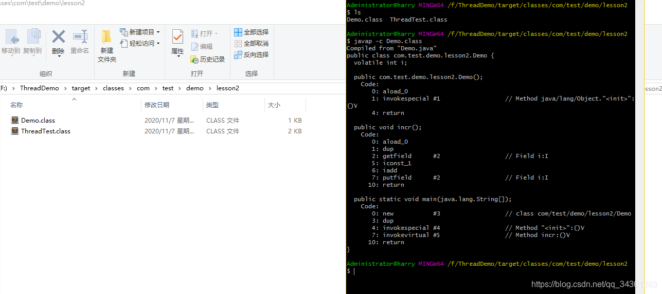Click the 编辑 edit icon in ribbon
The height and width of the screenshot is (294, 662).
pyautogui.click(x=194, y=46)
